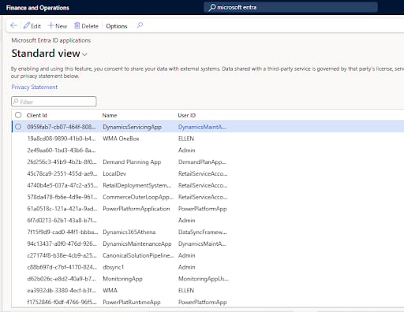Select the LocalDev name cell
404x312 pixels.
114,173
